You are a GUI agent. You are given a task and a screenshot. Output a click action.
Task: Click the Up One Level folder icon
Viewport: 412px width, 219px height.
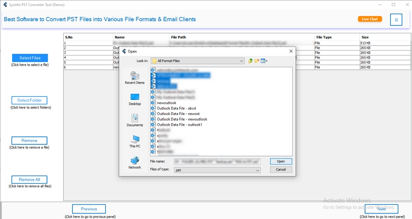tap(250, 61)
